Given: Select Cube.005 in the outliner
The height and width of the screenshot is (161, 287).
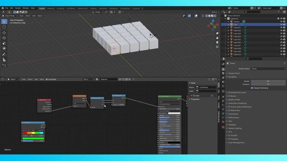Looking at the screenshot, I should (x=237, y=39).
